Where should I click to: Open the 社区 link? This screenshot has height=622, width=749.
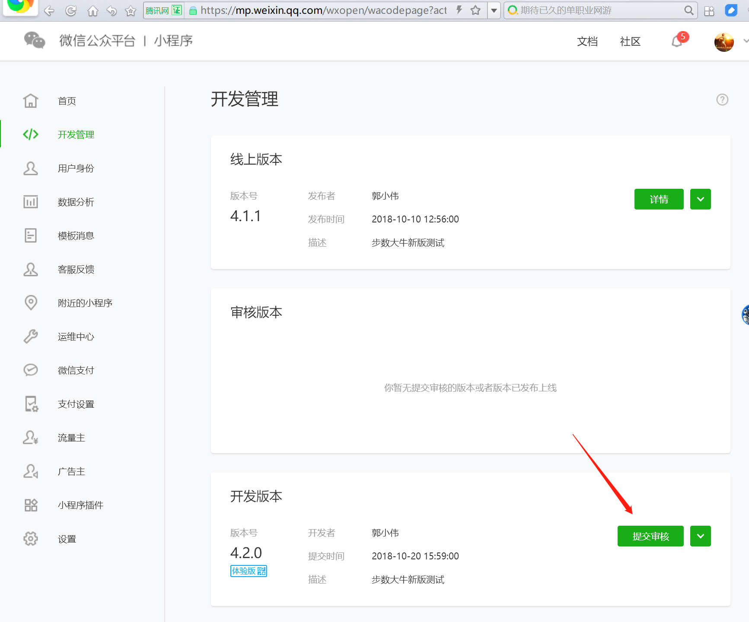click(630, 41)
